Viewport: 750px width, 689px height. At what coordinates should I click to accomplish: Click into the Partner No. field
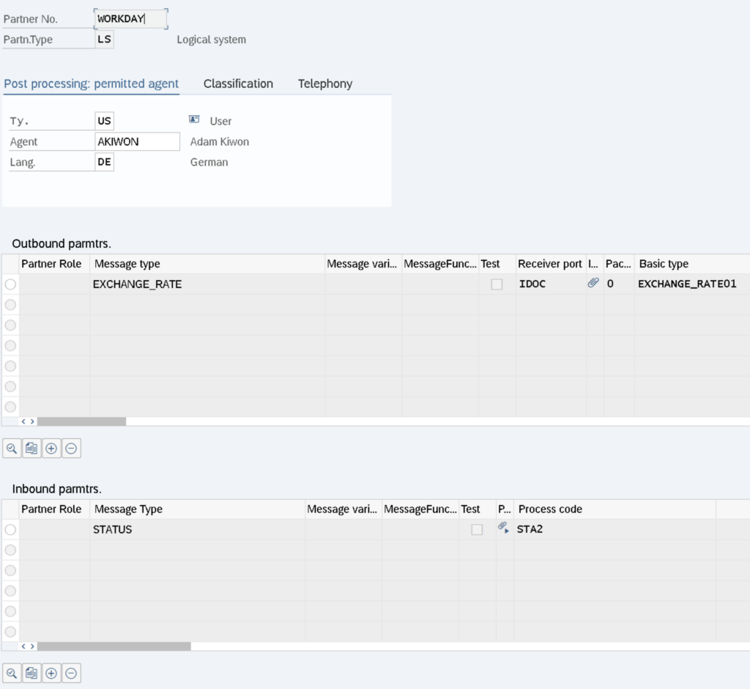click(131, 18)
